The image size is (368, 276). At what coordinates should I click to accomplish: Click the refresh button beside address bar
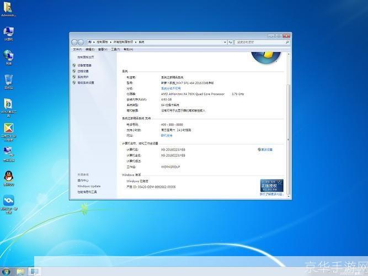point(231,42)
